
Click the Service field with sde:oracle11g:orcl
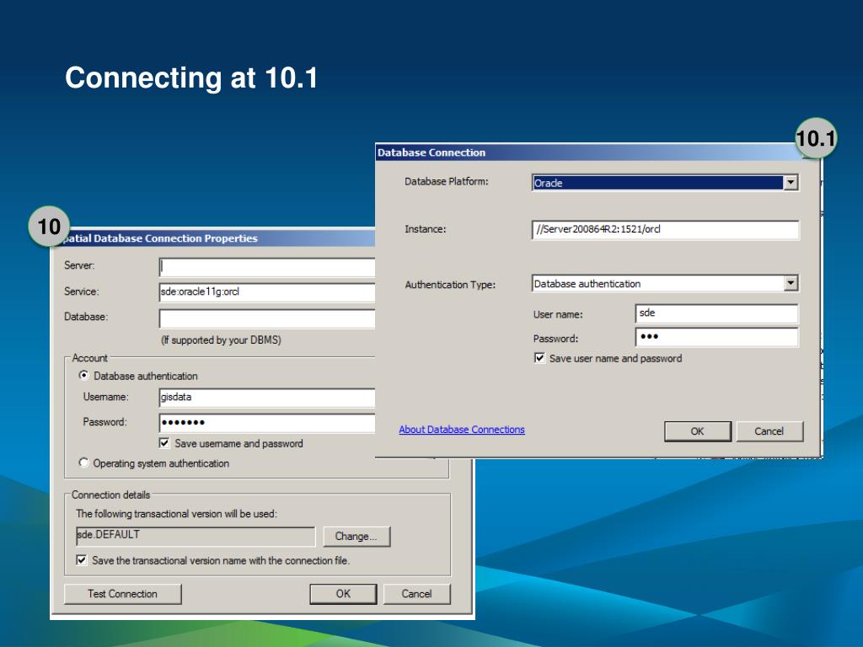267,292
